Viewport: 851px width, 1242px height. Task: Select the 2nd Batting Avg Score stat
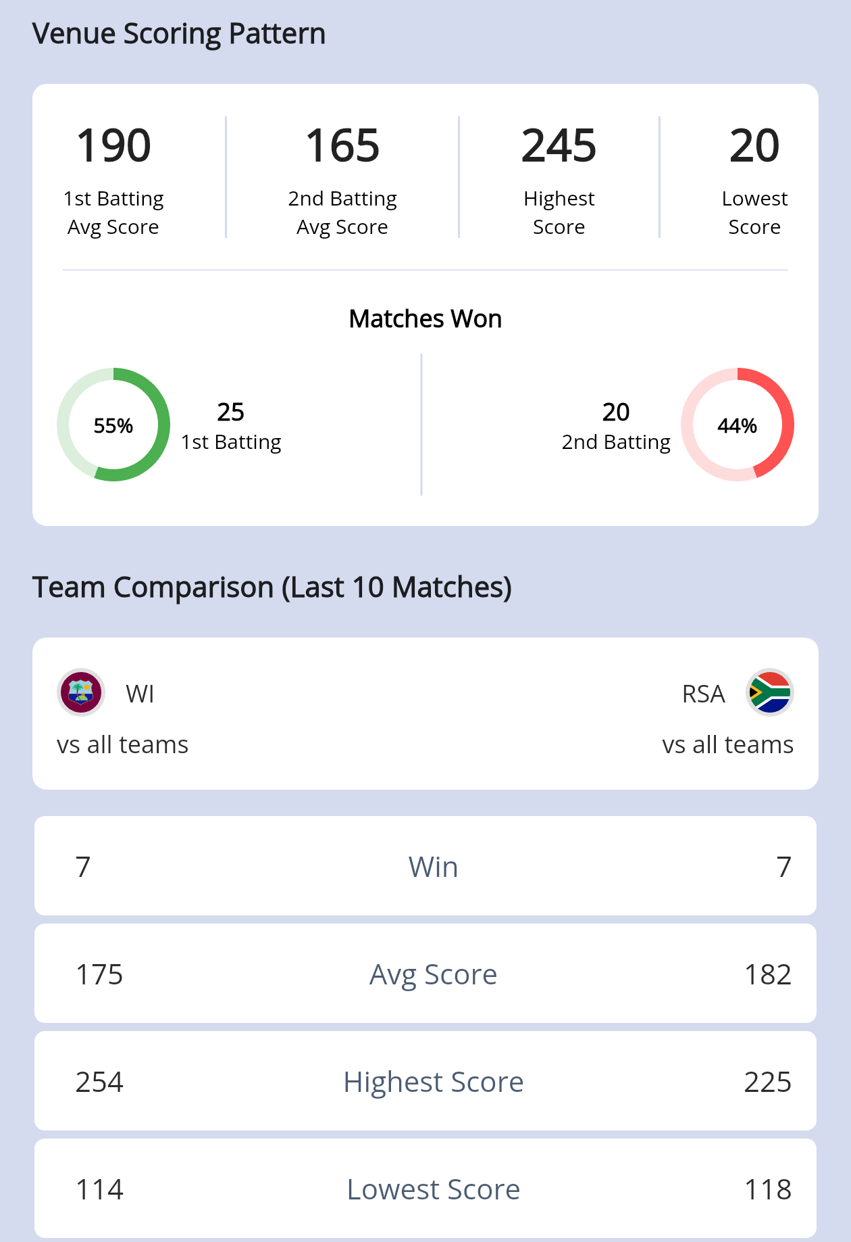pos(342,178)
